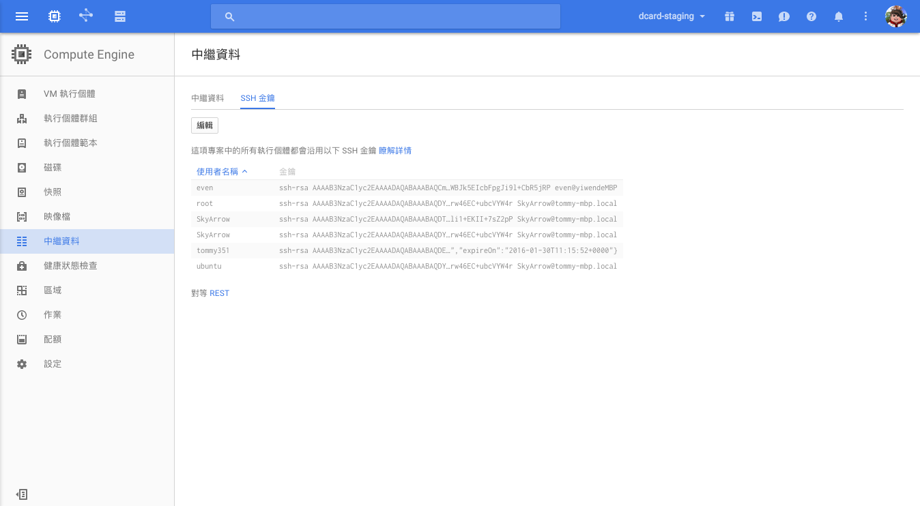Click the gift free trial icon
The height and width of the screenshot is (506, 920).
click(730, 16)
